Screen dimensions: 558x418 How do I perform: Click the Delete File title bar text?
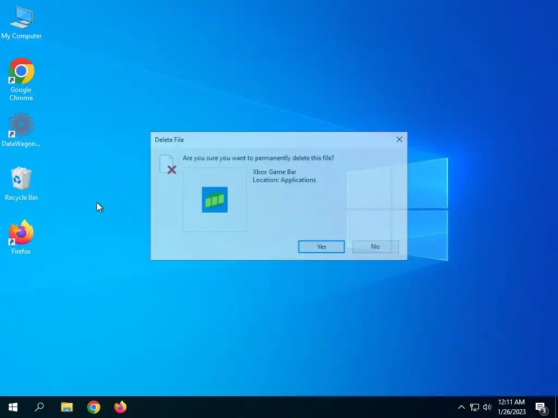point(169,140)
